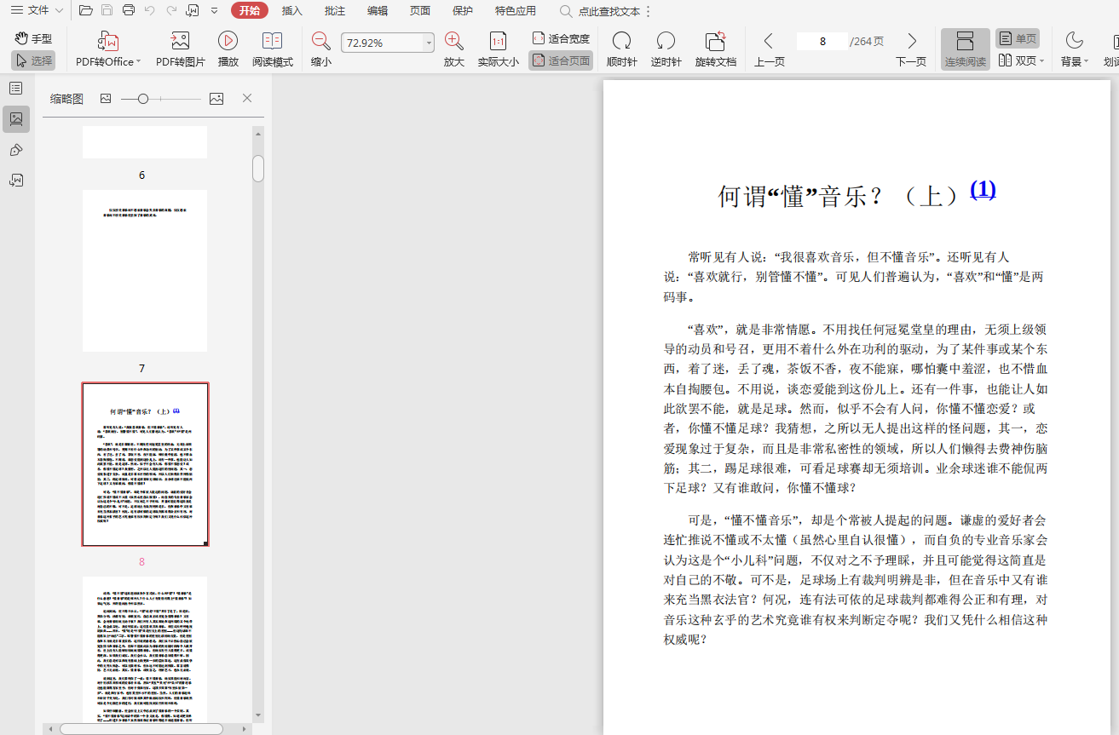Enable 适合宽度 fit width view
This screenshot has width=1119, height=735.
point(561,38)
